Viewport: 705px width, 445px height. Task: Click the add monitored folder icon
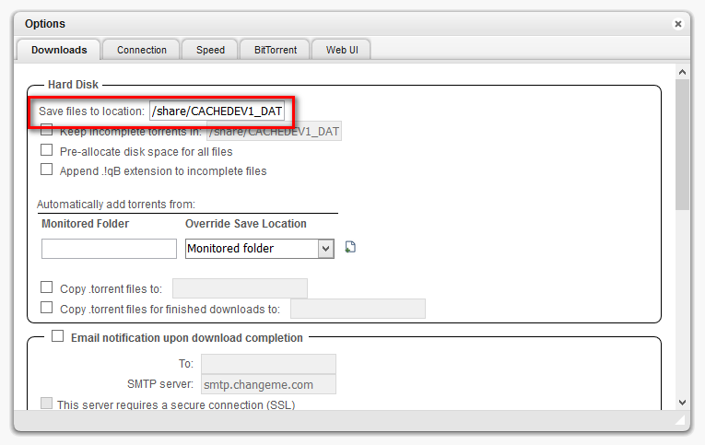pyautogui.click(x=350, y=247)
